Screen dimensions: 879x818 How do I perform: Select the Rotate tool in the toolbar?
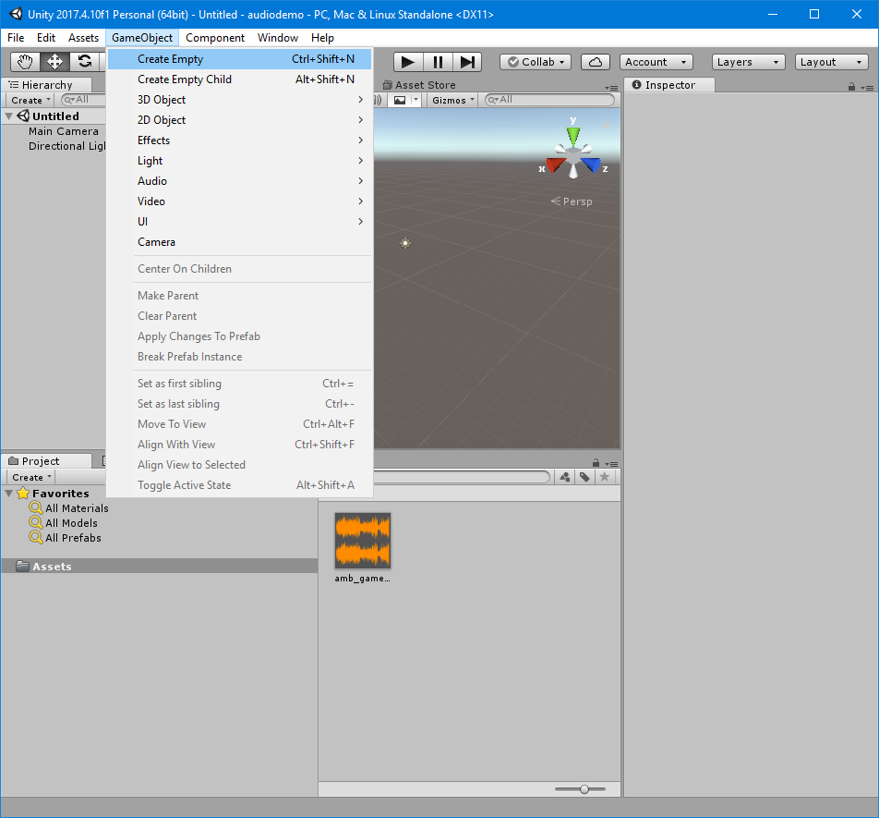tap(85, 62)
